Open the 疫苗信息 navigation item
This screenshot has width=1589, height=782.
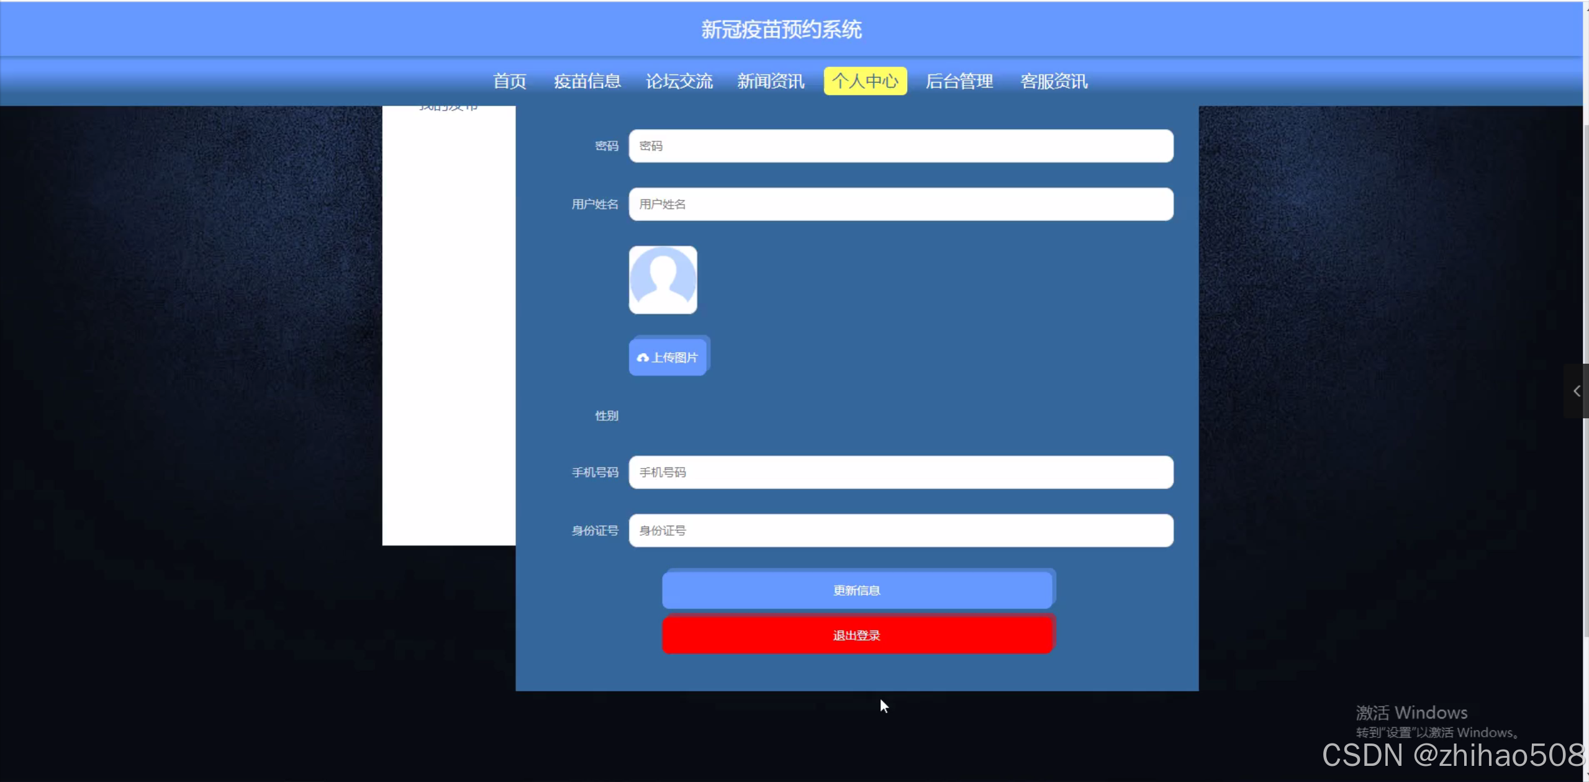point(587,81)
